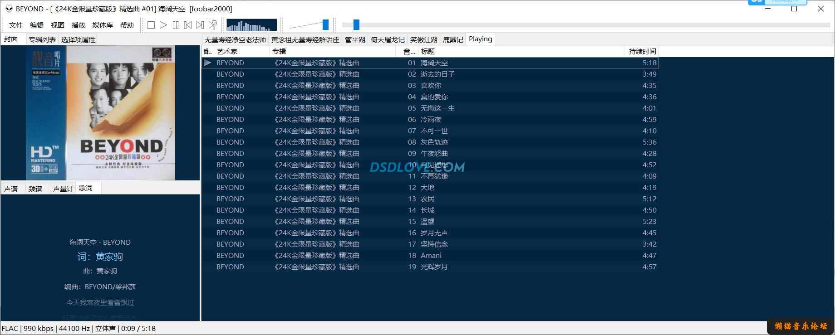This screenshot has height=335, width=835.
Task: Start random playback with the question-mark button
Action: tap(212, 25)
